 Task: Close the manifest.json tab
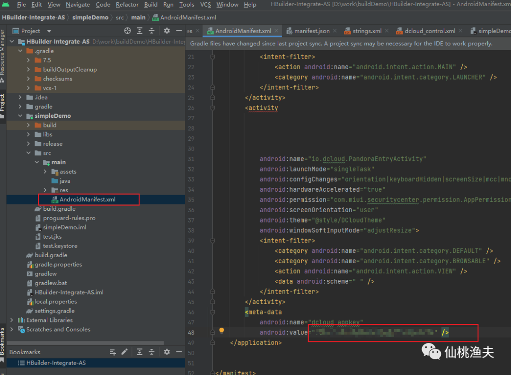point(335,31)
